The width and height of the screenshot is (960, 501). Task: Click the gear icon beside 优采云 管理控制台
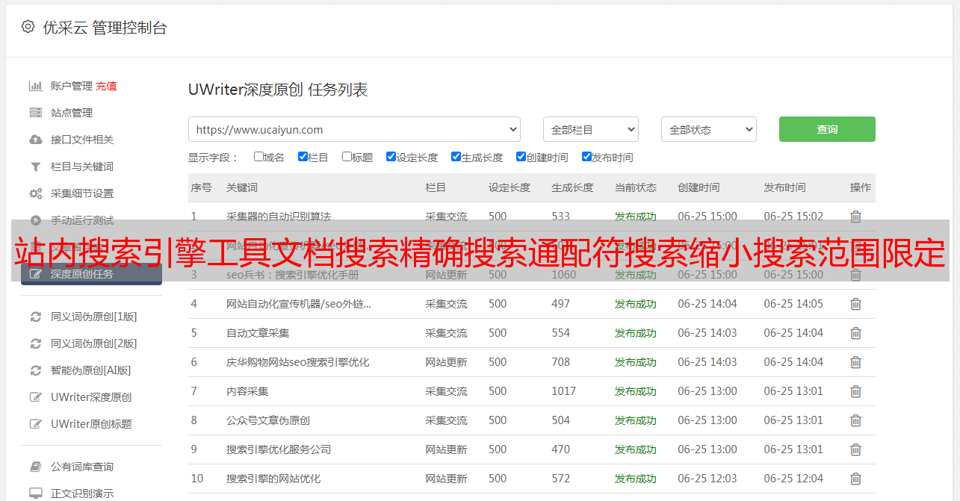pyautogui.click(x=28, y=27)
